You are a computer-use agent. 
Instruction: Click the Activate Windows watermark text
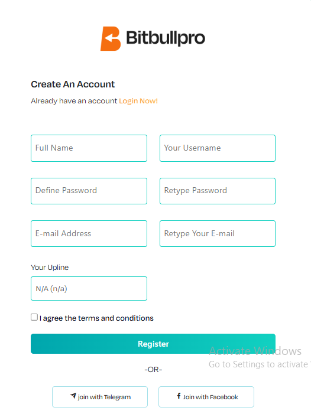[x=255, y=351]
